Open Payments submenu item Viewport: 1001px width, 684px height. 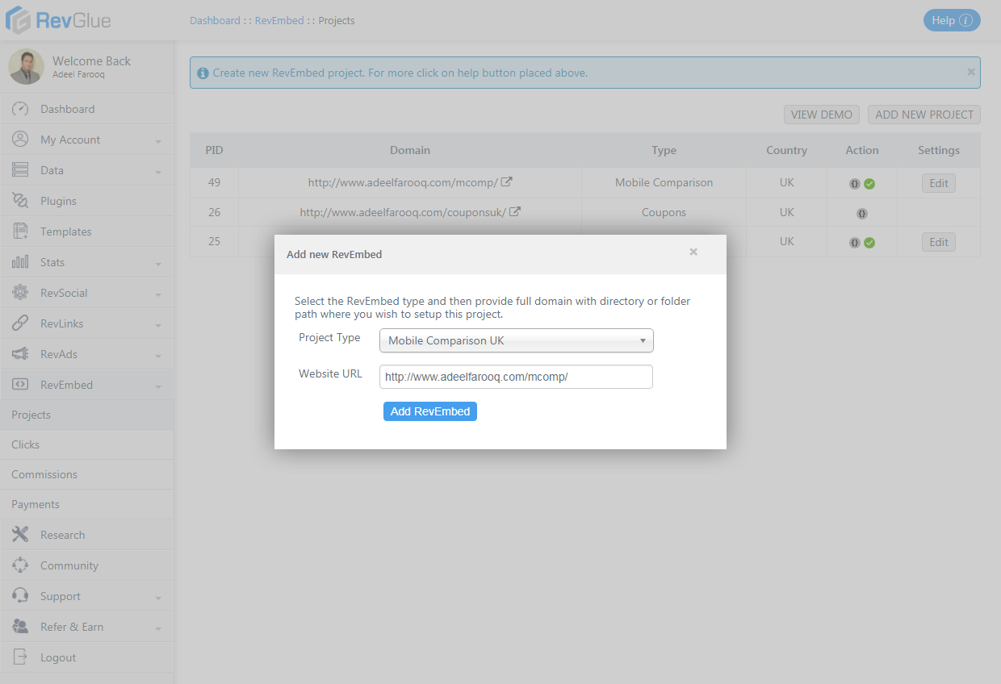click(86, 504)
